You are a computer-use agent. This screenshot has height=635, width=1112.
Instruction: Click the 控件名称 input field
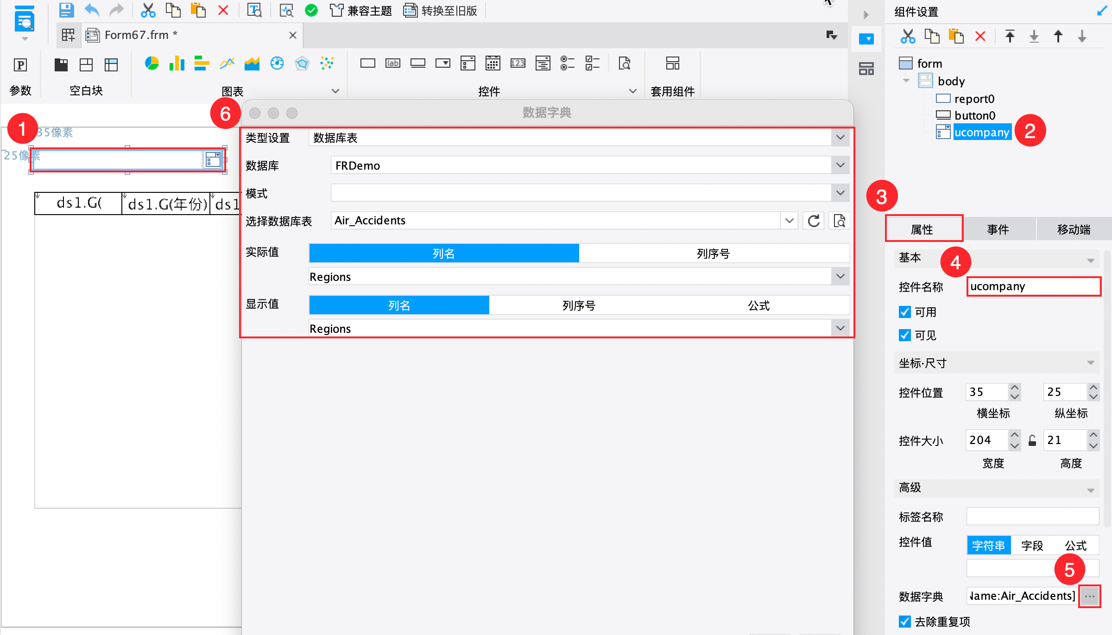1033,286
